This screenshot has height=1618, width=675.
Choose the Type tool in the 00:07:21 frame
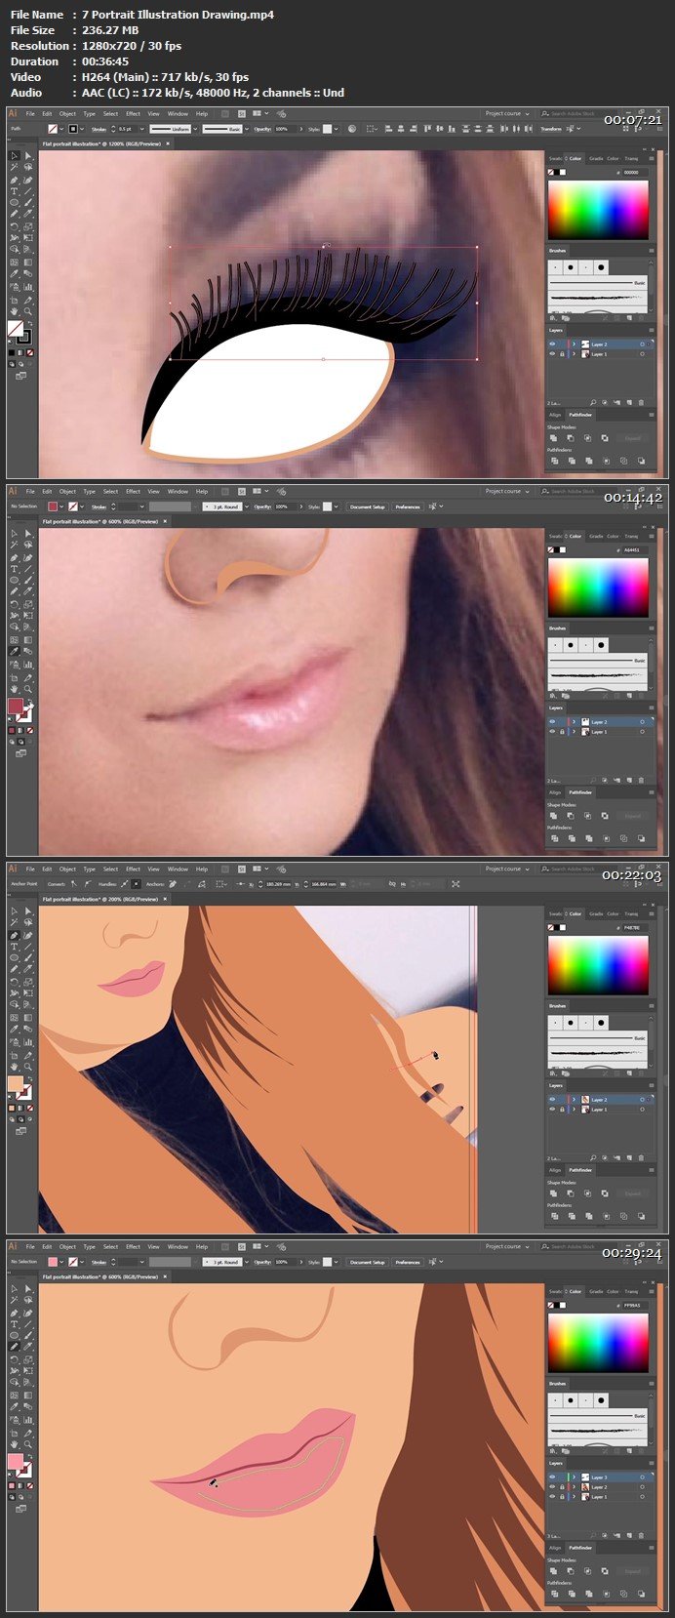point(15,192)
